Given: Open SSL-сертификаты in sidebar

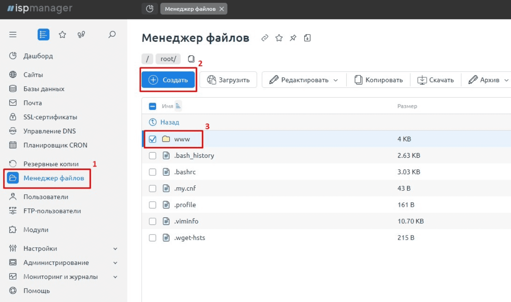Looking at the screenshot, I should click(50, 117).
